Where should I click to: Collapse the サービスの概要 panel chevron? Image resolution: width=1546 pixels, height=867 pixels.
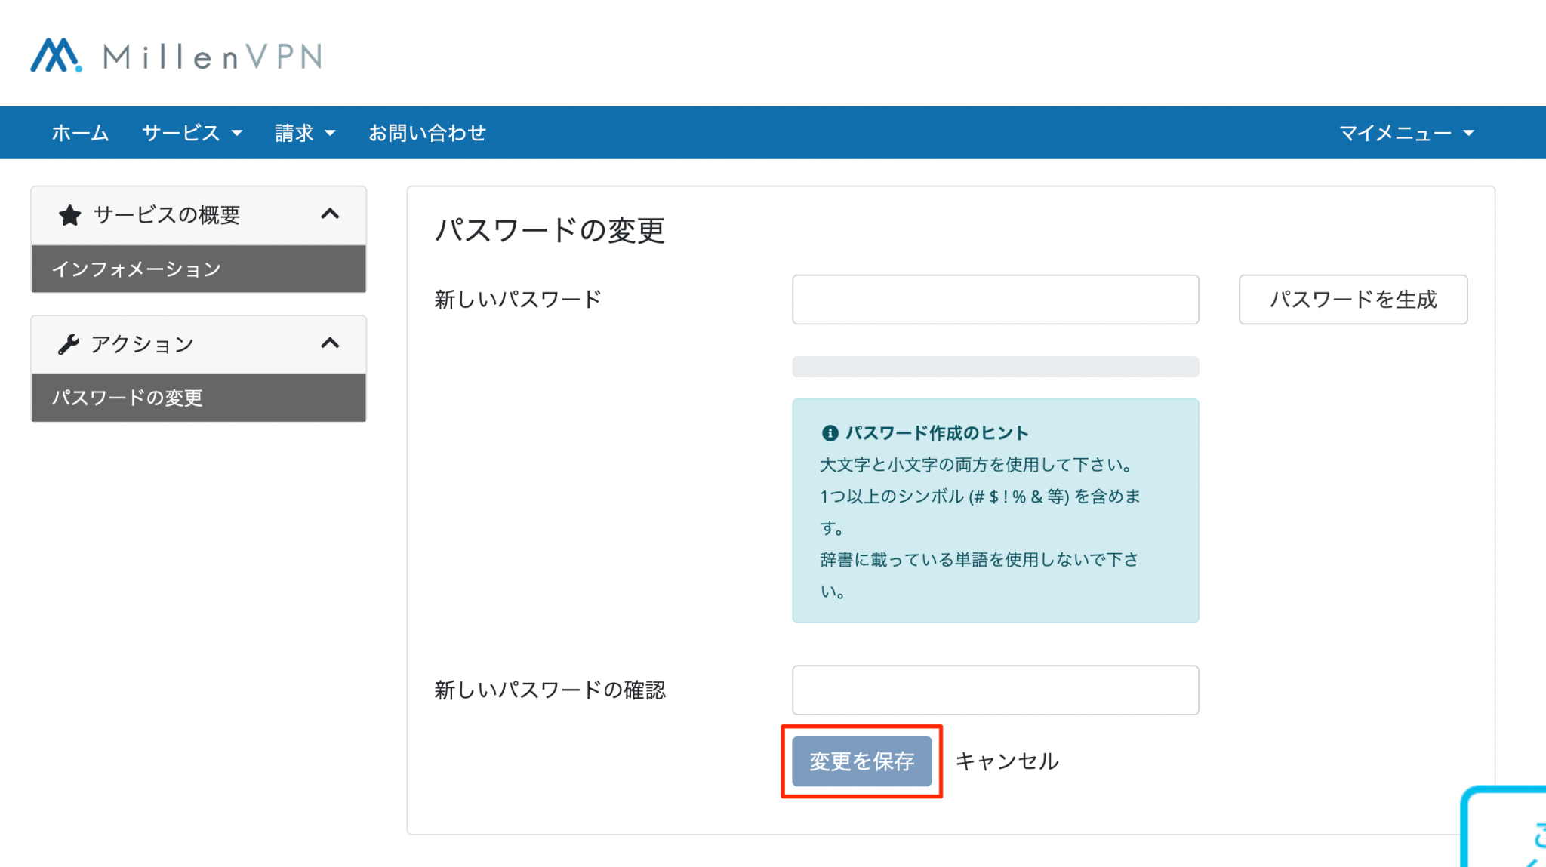tap(330, 214)
